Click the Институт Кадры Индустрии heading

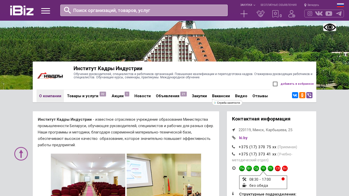tap(108, 68)
